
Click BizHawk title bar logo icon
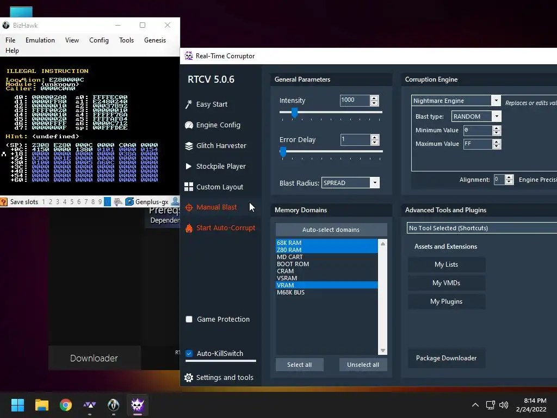point(6,25)
